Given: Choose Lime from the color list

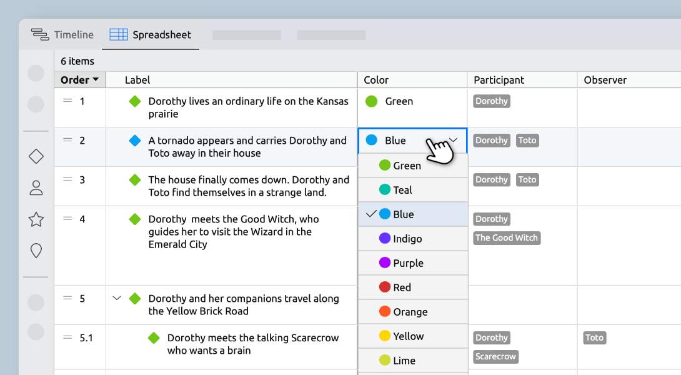Looking at the screenshot, I should click(413, 360).
